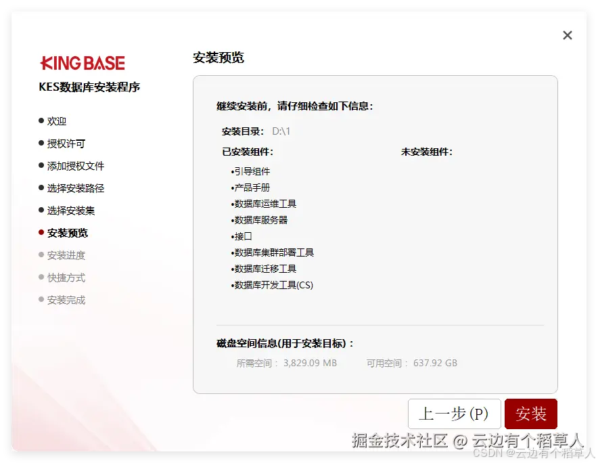Click the 安装进度 step label

pos(66,255)
